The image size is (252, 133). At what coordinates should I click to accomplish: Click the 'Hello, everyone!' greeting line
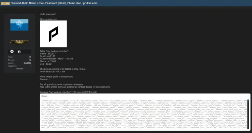pyautogui.click(x=48, y=14)
